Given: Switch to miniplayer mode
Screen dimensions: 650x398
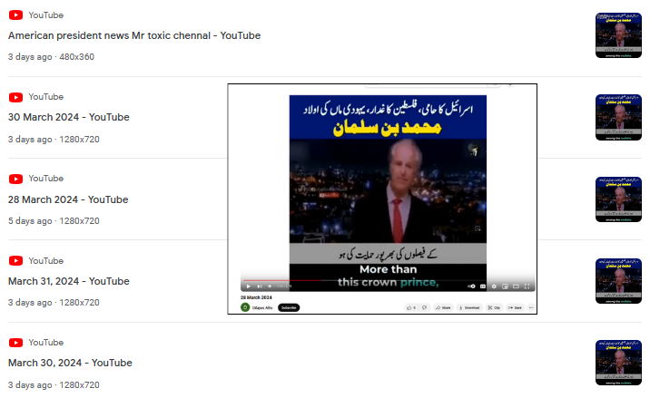Looking at the screenshot, I should (505, 286).
